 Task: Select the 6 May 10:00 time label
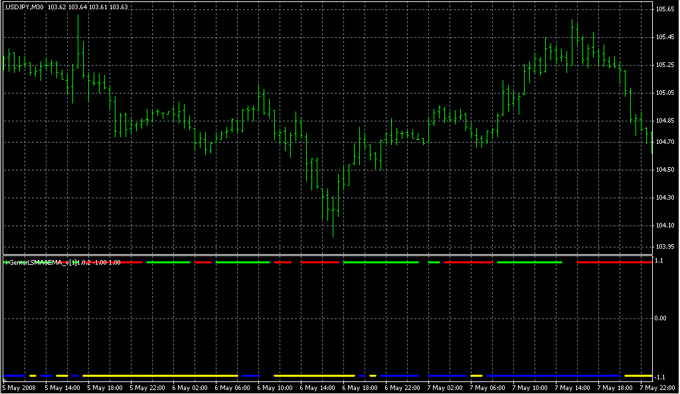274,387
